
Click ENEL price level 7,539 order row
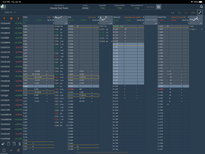click(38, 77)
